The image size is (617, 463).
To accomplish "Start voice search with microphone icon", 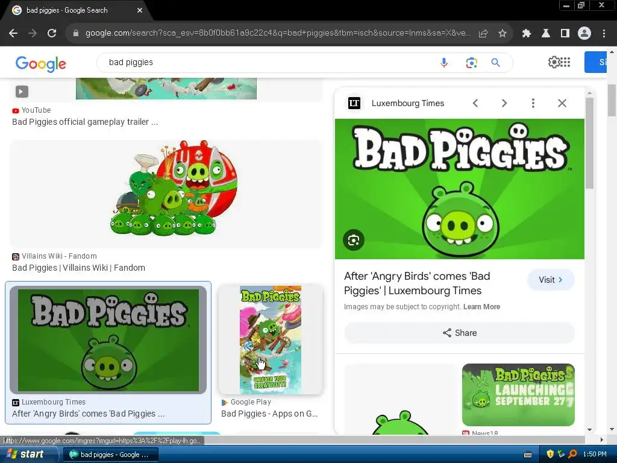I will (444, 63).
